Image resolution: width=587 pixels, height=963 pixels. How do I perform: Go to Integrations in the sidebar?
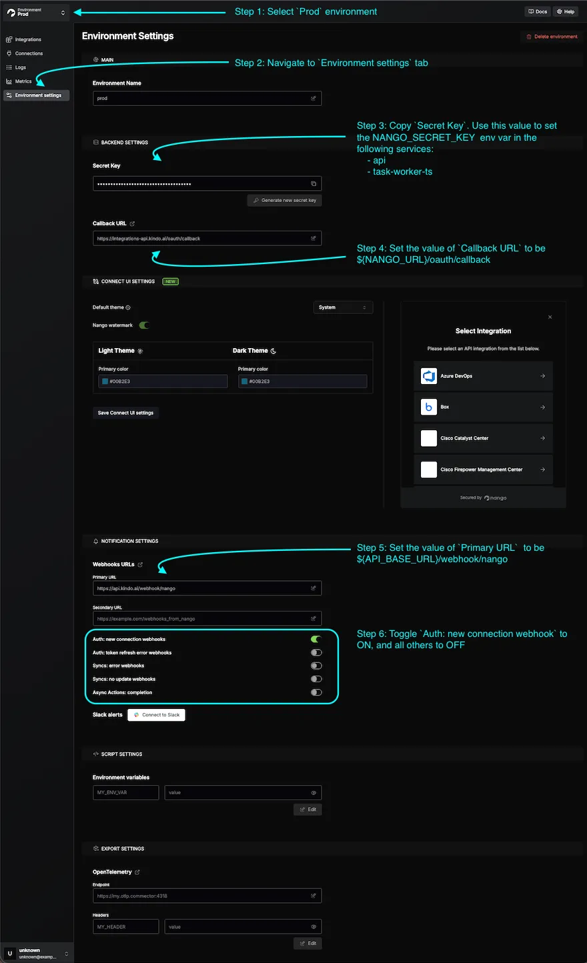[x=28, y=40]
